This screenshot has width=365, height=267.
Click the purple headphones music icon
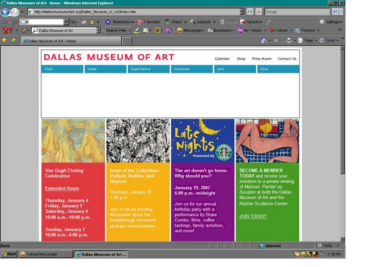click(x=169, y=30)
